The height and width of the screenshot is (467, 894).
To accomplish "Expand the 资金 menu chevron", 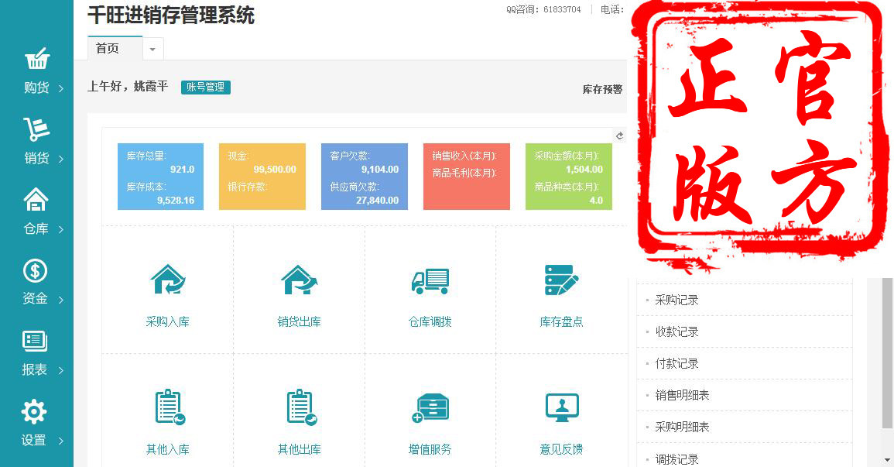I will (x=61, y=300).
